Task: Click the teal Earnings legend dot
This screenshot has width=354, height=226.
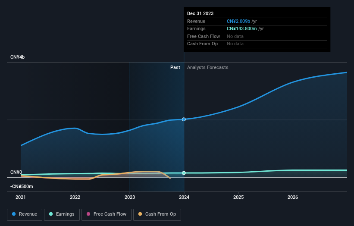Action: click(51, 214)
